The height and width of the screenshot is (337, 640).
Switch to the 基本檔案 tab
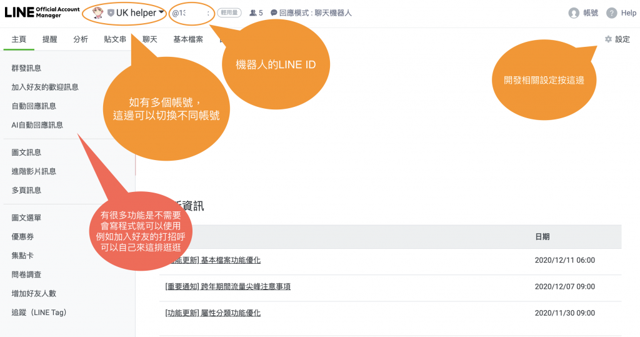[188, 39]
